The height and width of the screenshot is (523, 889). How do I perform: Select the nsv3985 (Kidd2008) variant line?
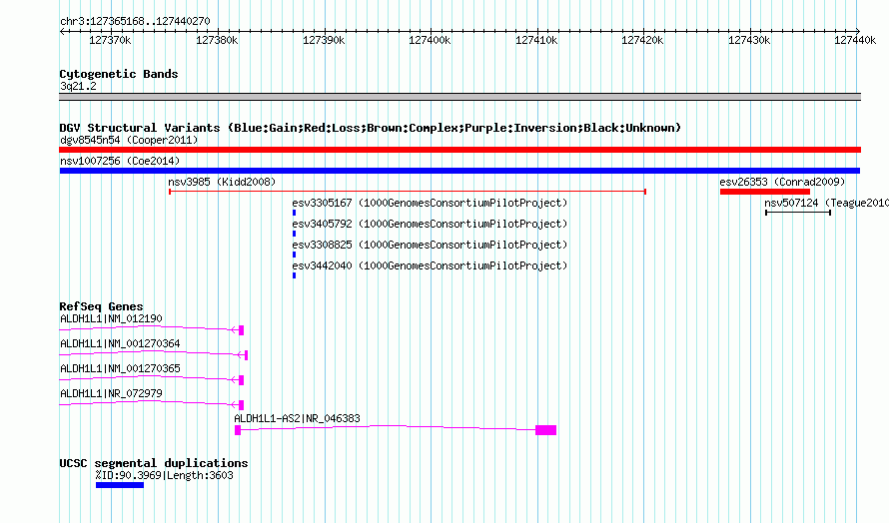(408, 192)
